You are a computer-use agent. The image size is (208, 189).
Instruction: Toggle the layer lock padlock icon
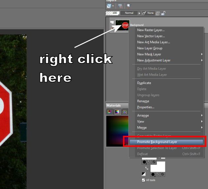click(163, 13)
